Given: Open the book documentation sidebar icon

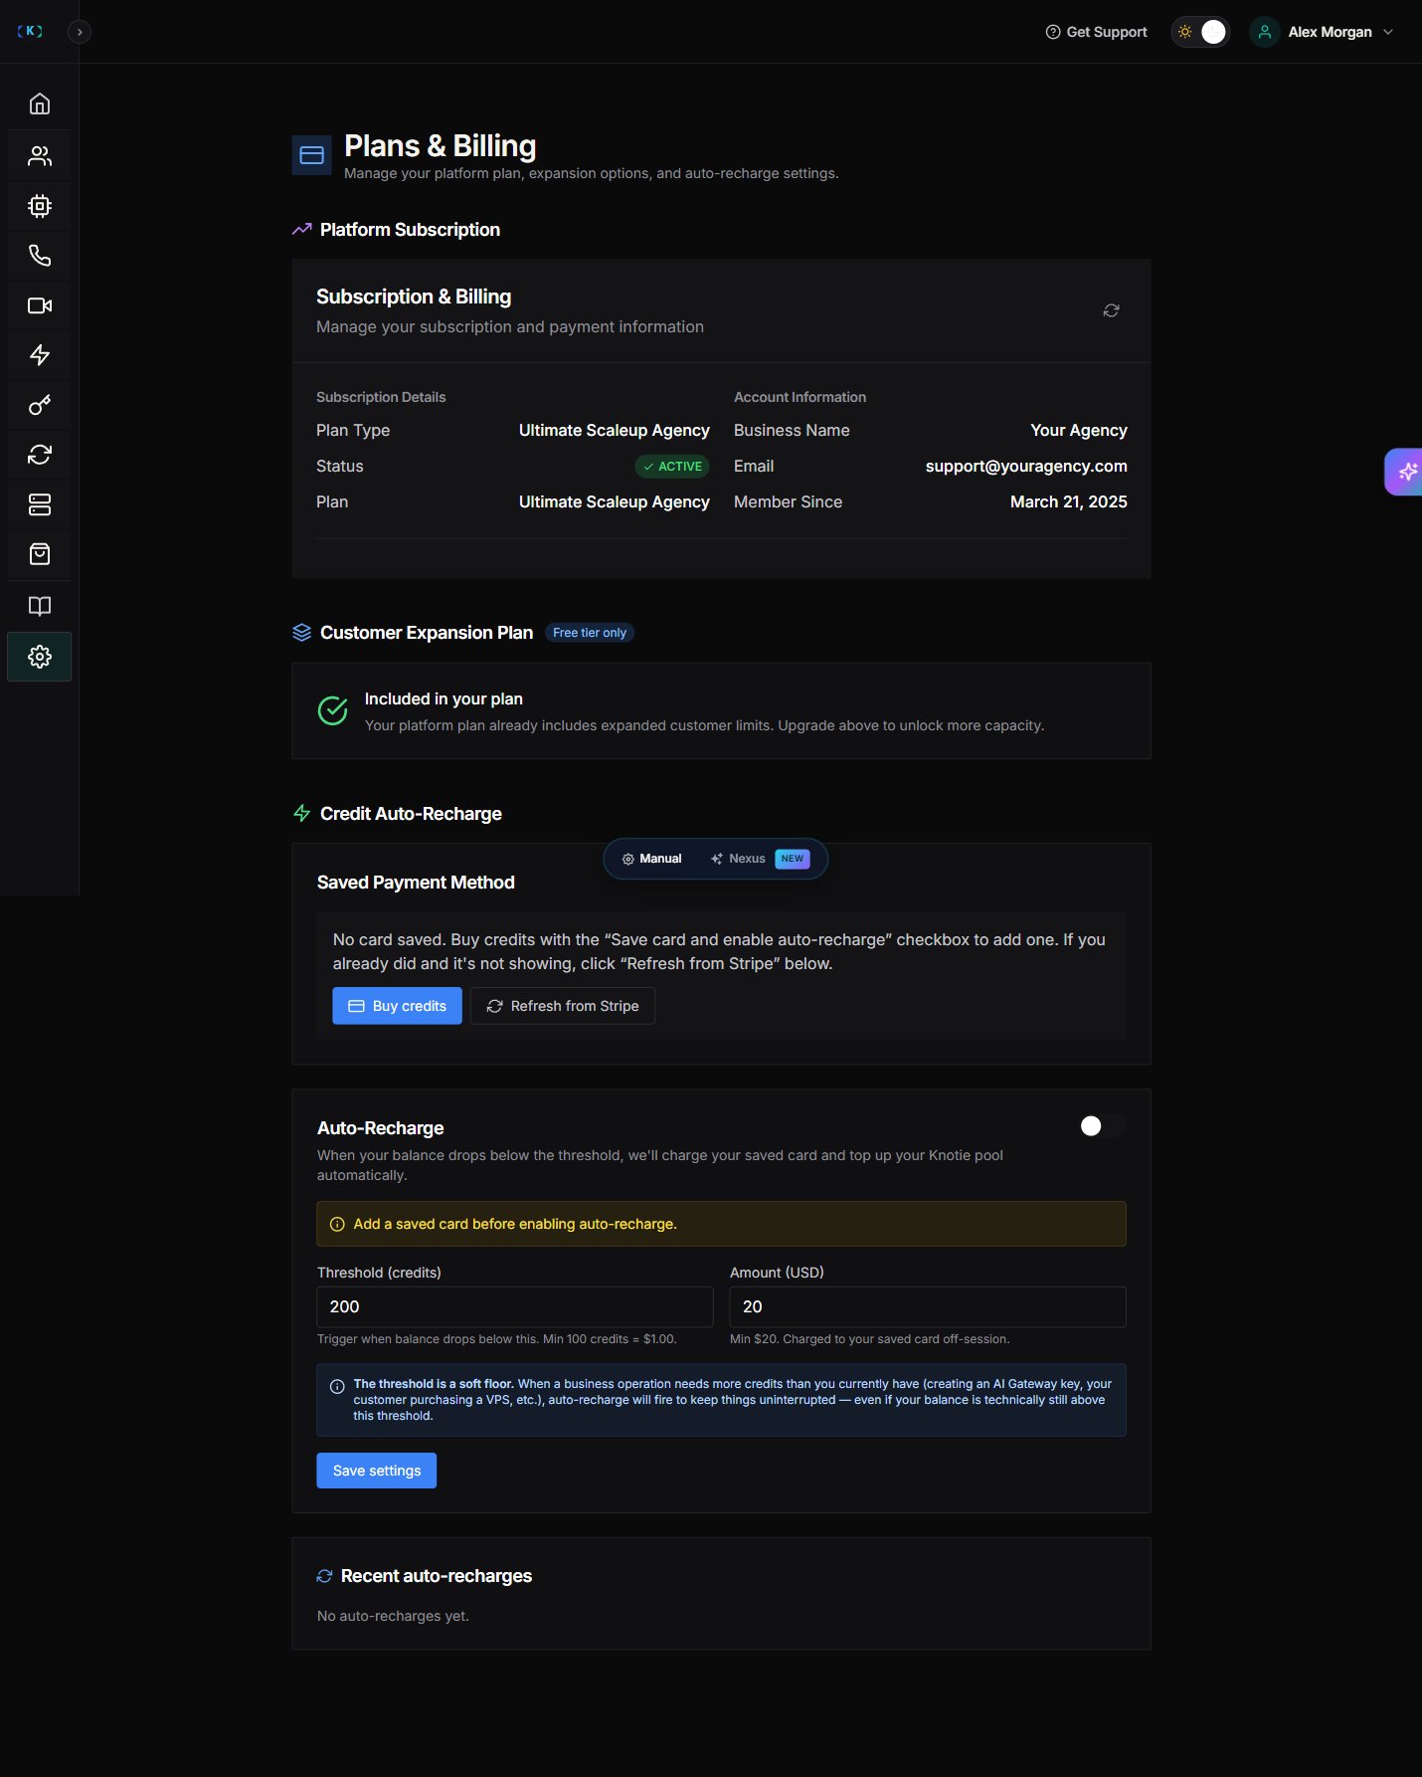Looking at the screenshot, I should click(x=40, y=606).
